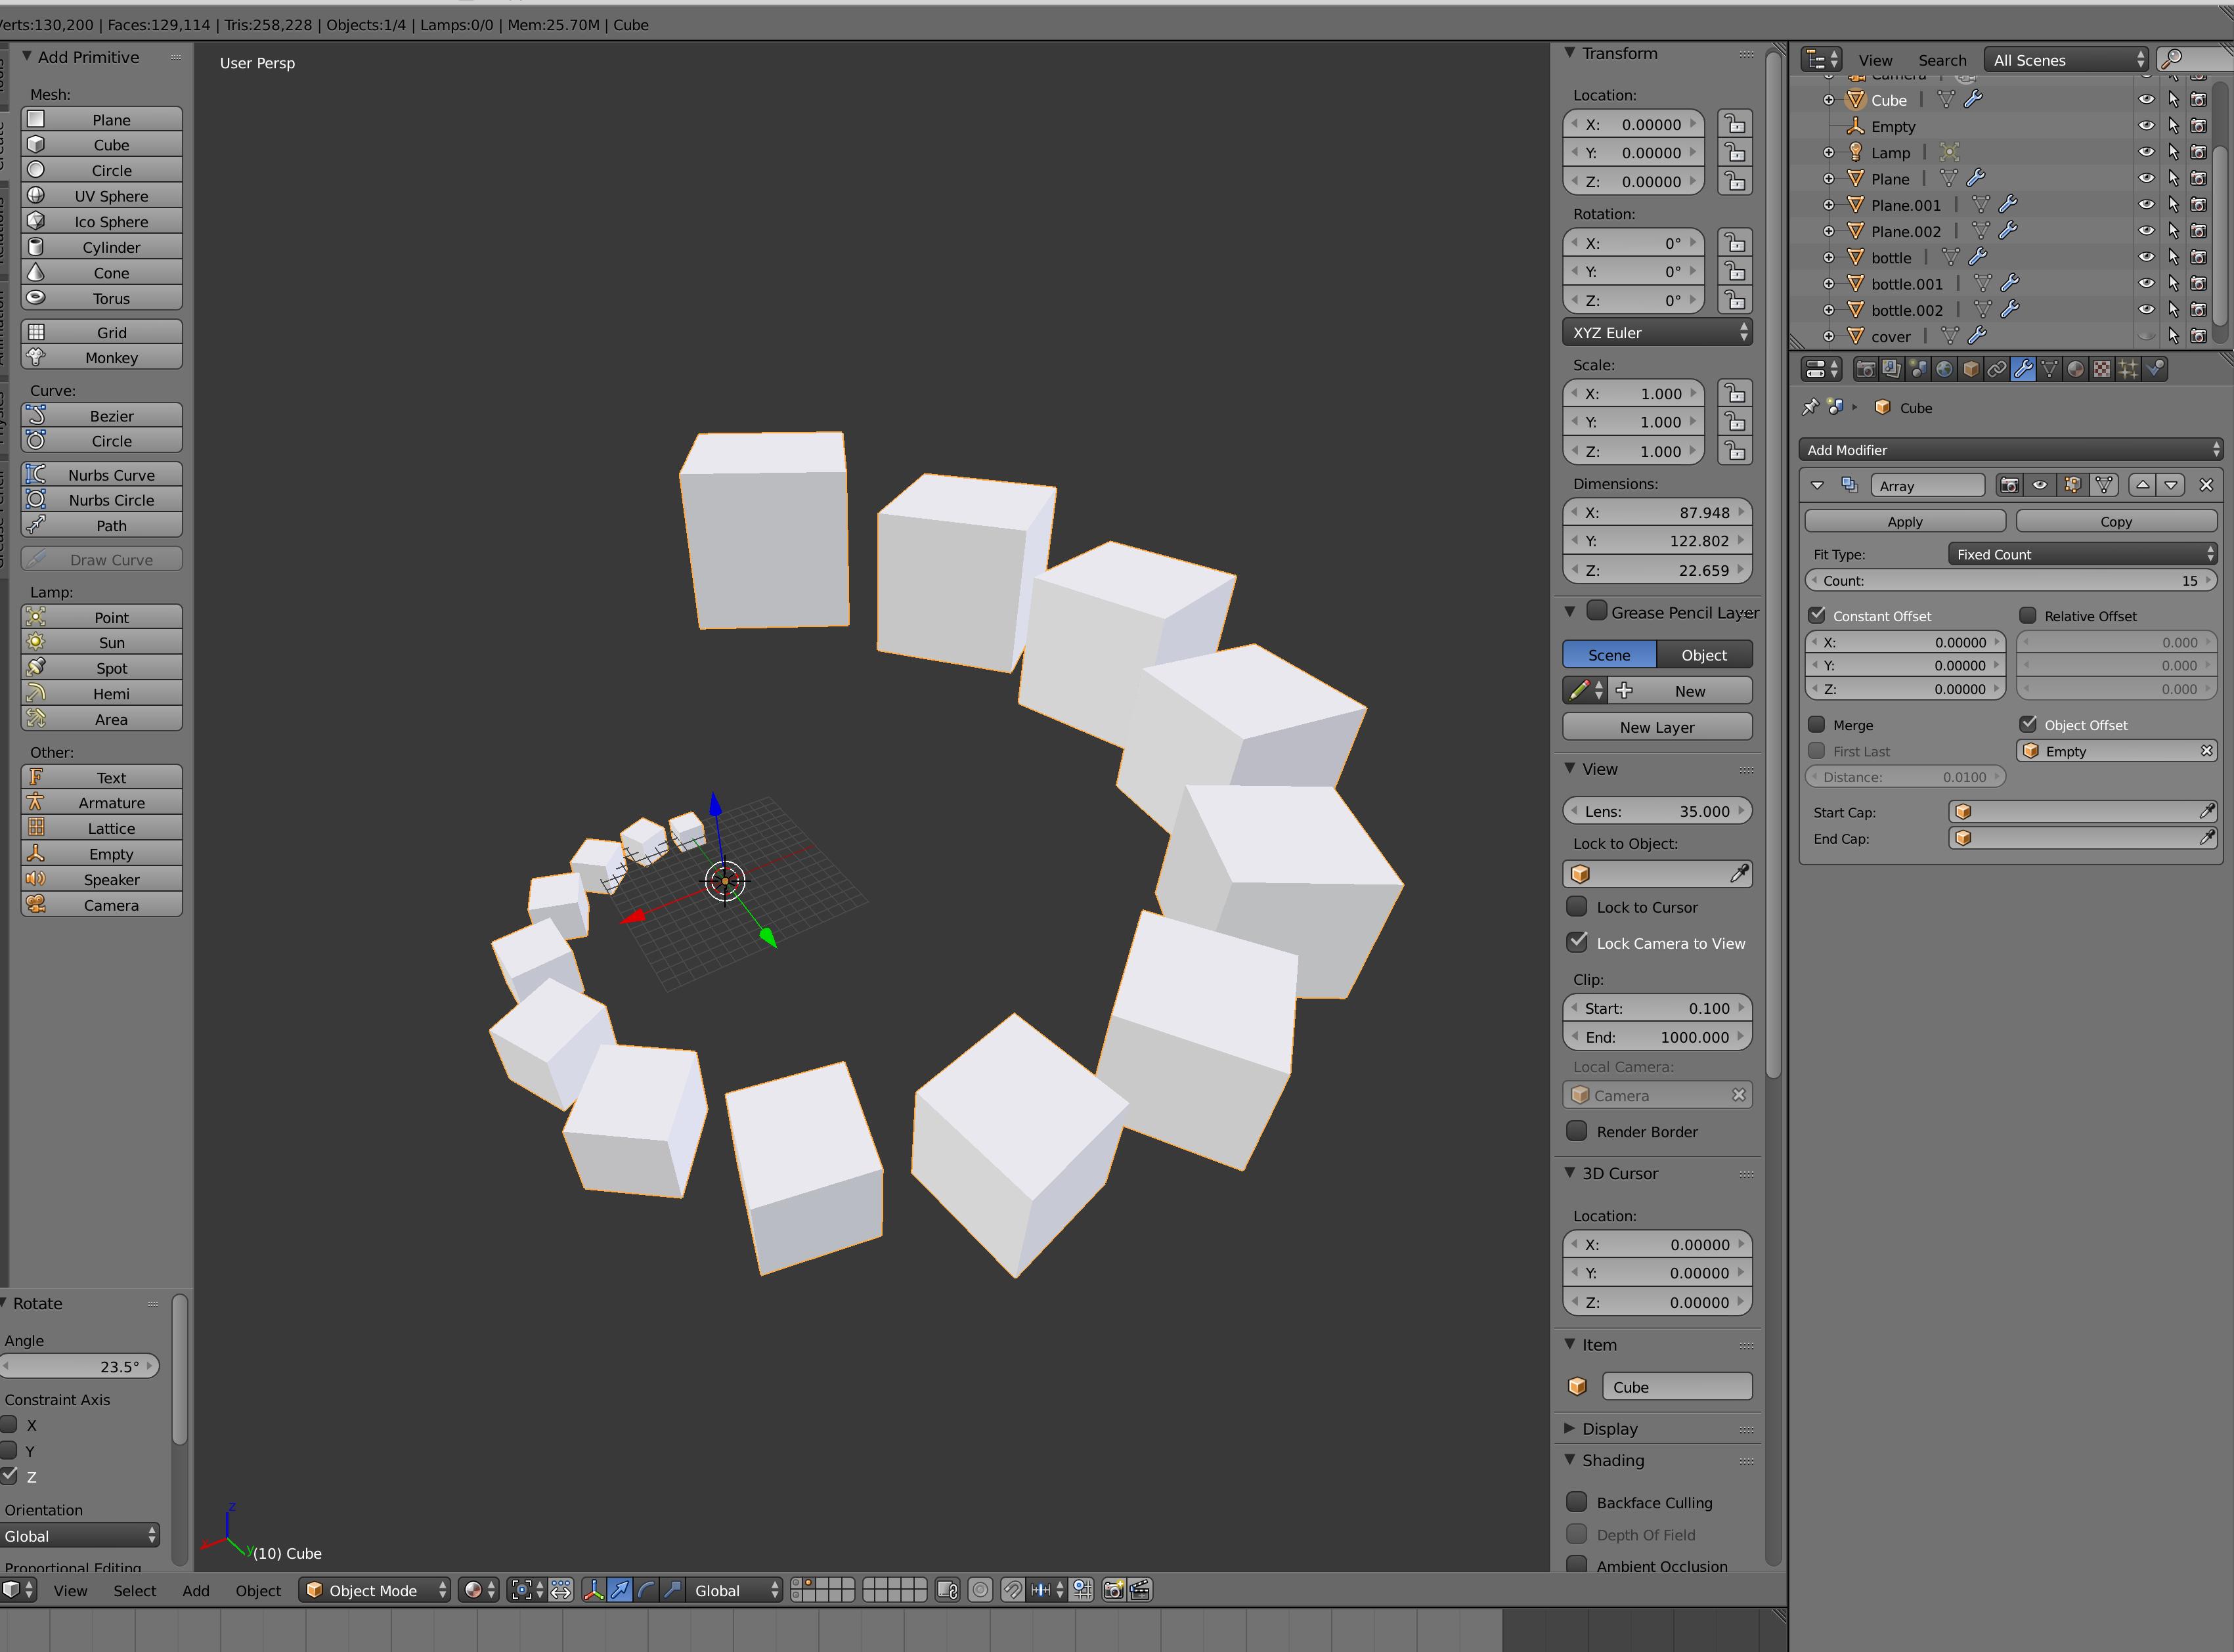This screenshot has height=1652, width=2234.
Task: Disable Lock Camera to View
Action: (1578, 942)
